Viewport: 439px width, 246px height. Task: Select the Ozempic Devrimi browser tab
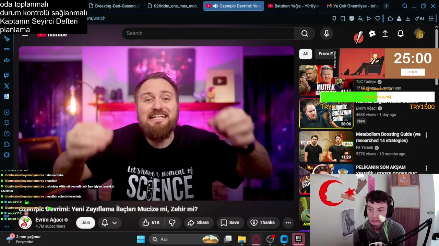click(x=233, y=6)
